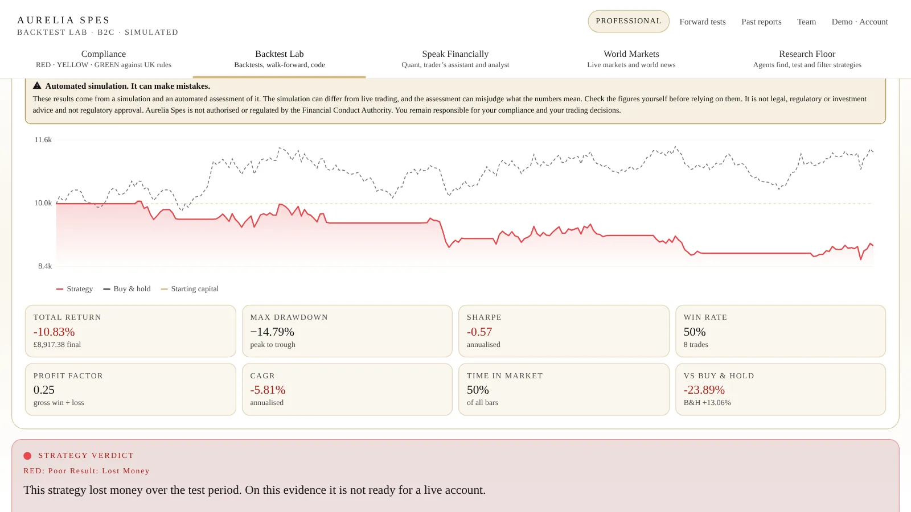Click the warning triangle icon in the simulation notice
Image resolution: width=911 pixels, height=512 pixels.
[37, 86]
